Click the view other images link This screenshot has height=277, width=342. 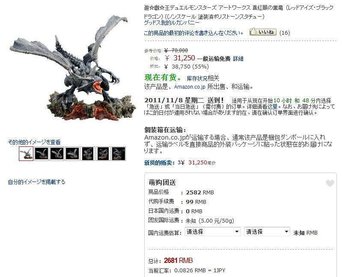point(34,142)
